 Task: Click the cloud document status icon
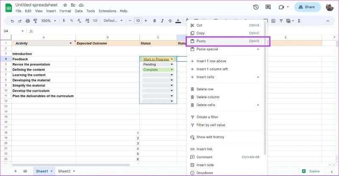(81, 5)
